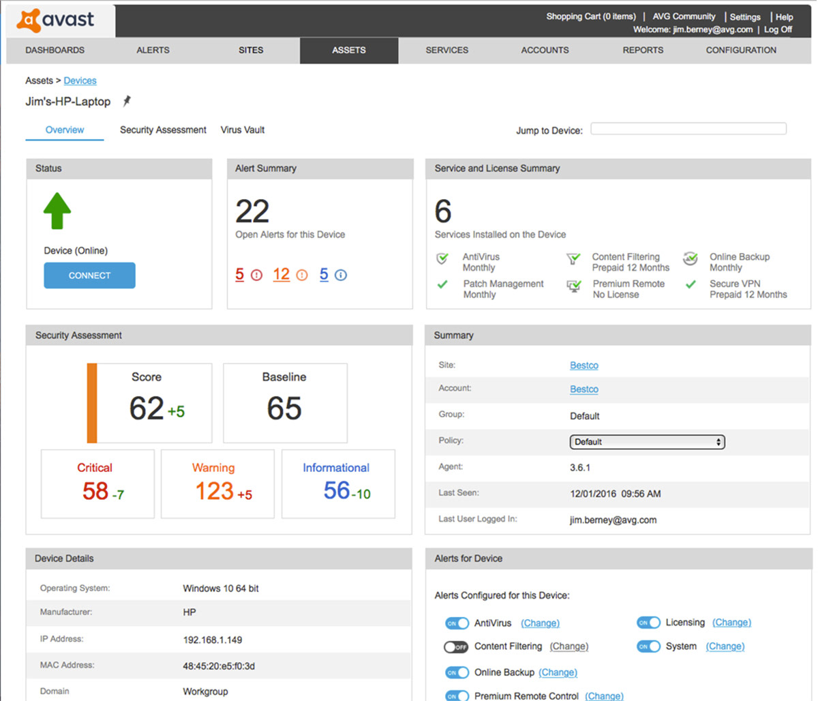Click the Score 62 tile
Viewport: 818px width, 701px height.
pos(149,403)
